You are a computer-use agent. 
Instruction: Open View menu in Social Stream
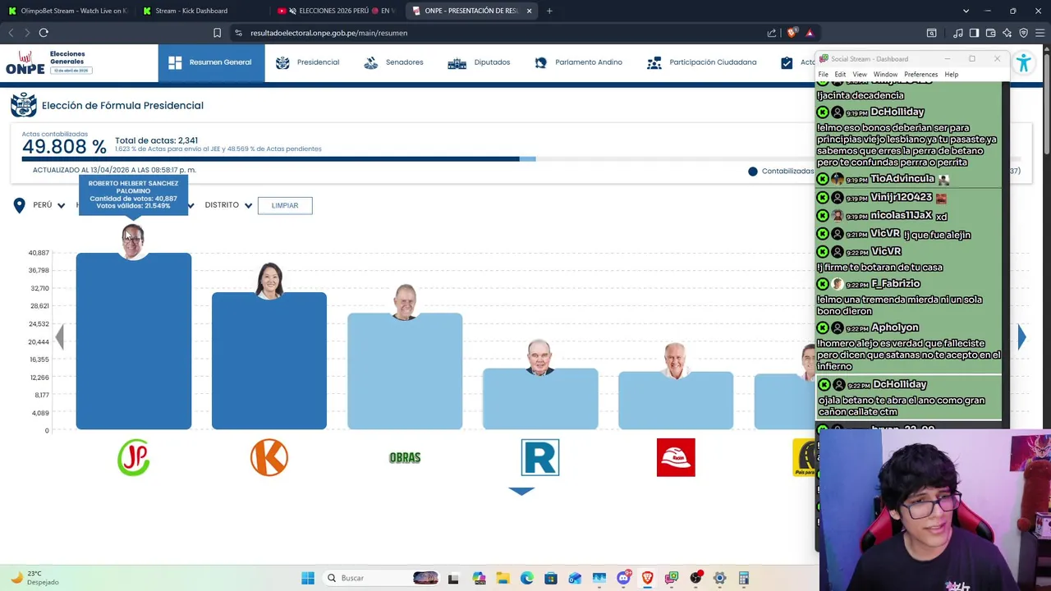pos(860,75)
